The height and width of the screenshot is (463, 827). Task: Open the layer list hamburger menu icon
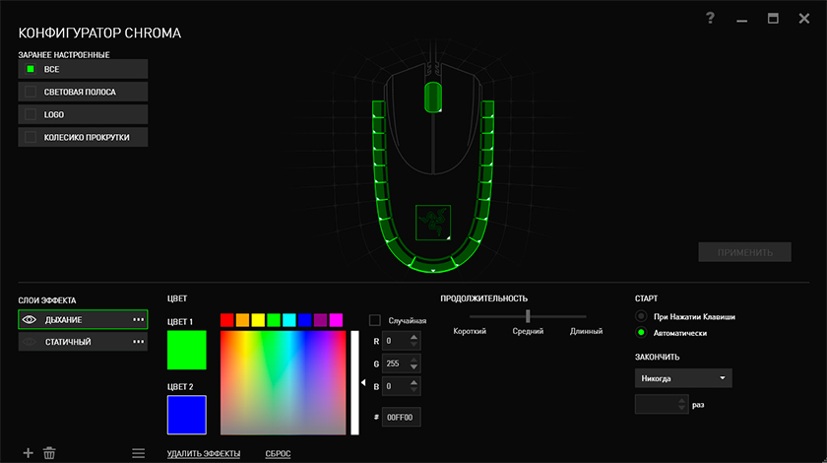[138, 453]
